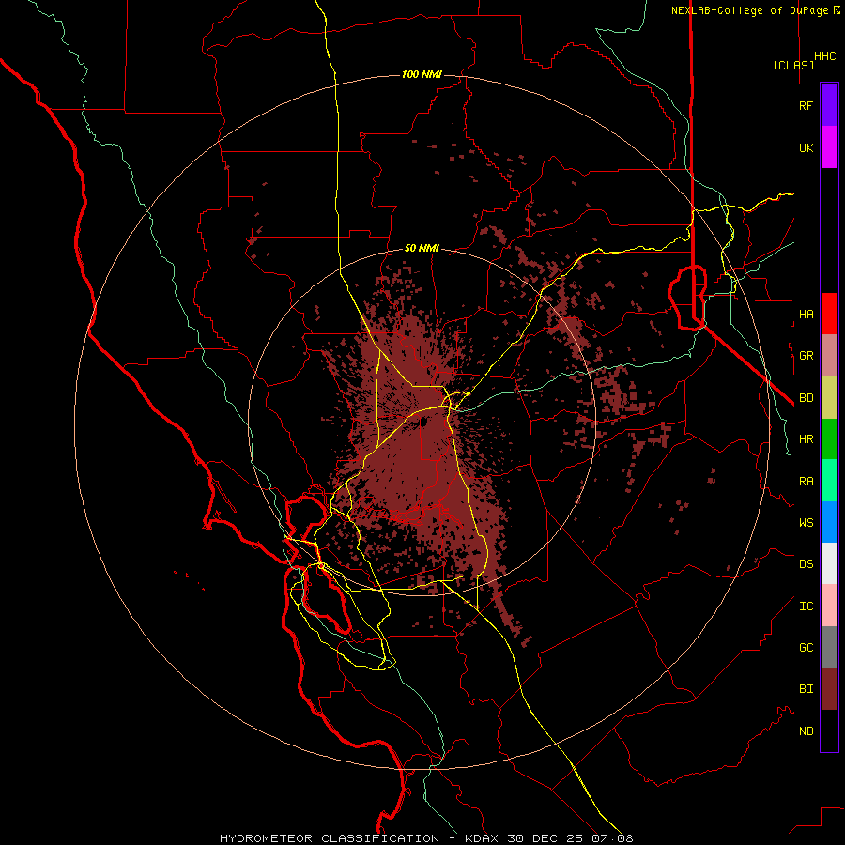
Task: Select the GR pink-brown legend swatch
Action: tap(829, 356)
